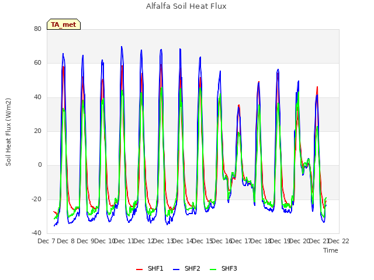374x280 pixels.
Task: Click the red SHF1 legend swatch
Action: tap(139, 269)
